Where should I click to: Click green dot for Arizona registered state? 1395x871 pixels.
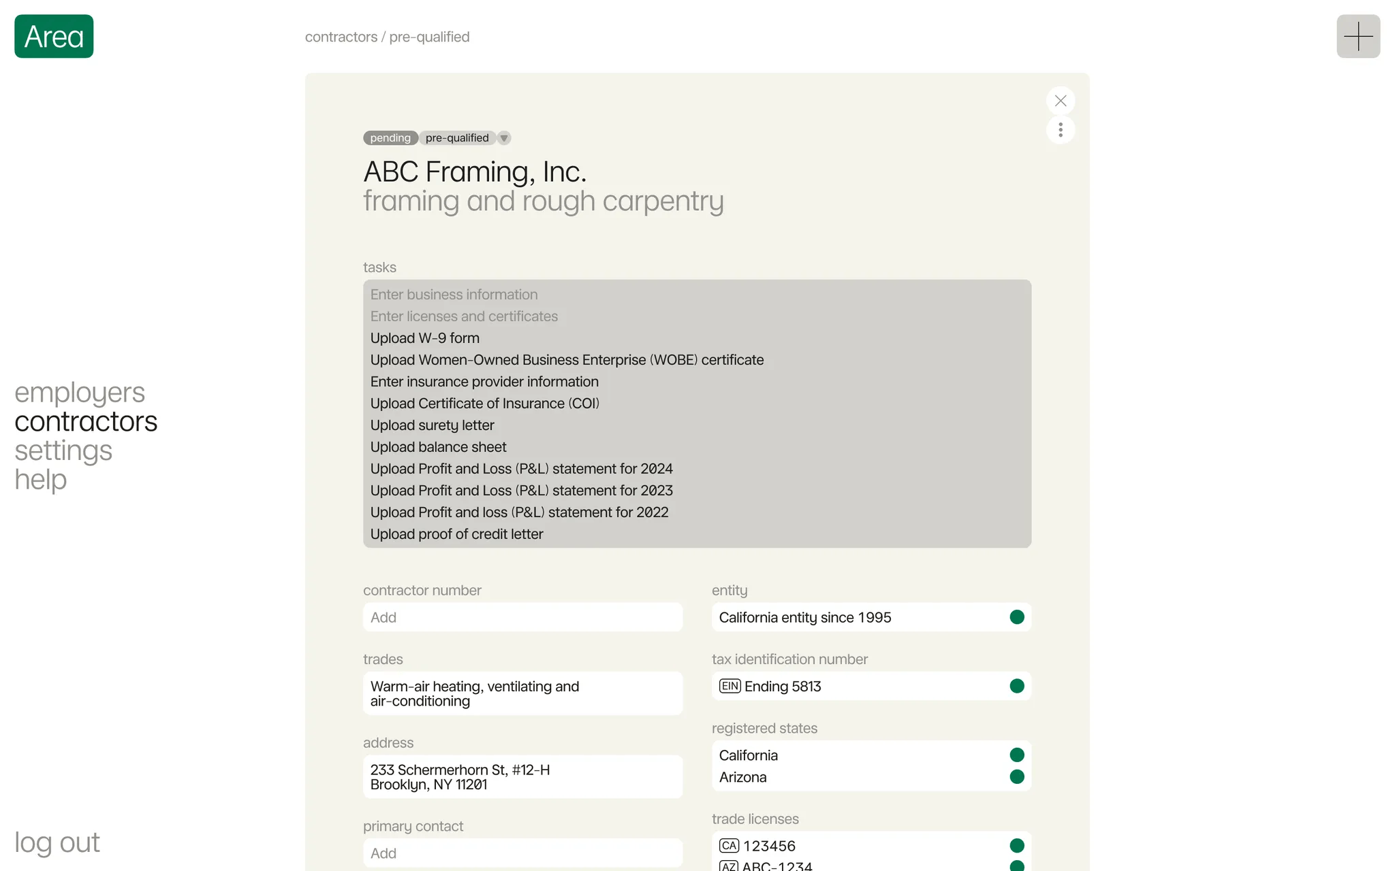[x=1016, y=776]
